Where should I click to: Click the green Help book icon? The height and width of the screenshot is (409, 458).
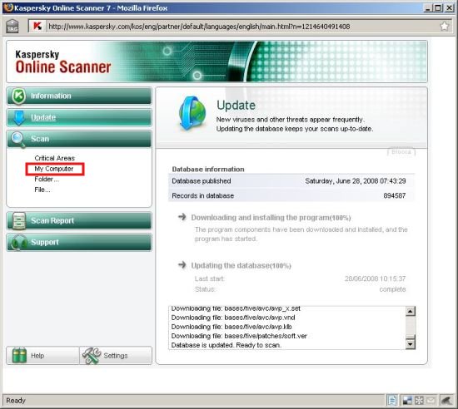[x=20, y=355]
